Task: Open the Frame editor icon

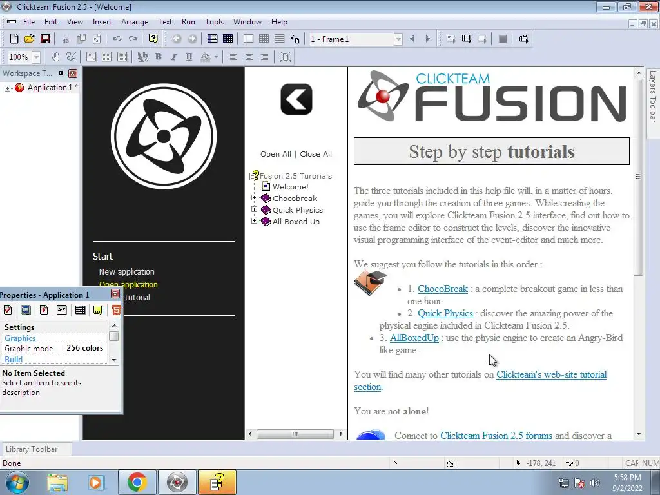Action: pyautogui.click(x=249, y=39)
